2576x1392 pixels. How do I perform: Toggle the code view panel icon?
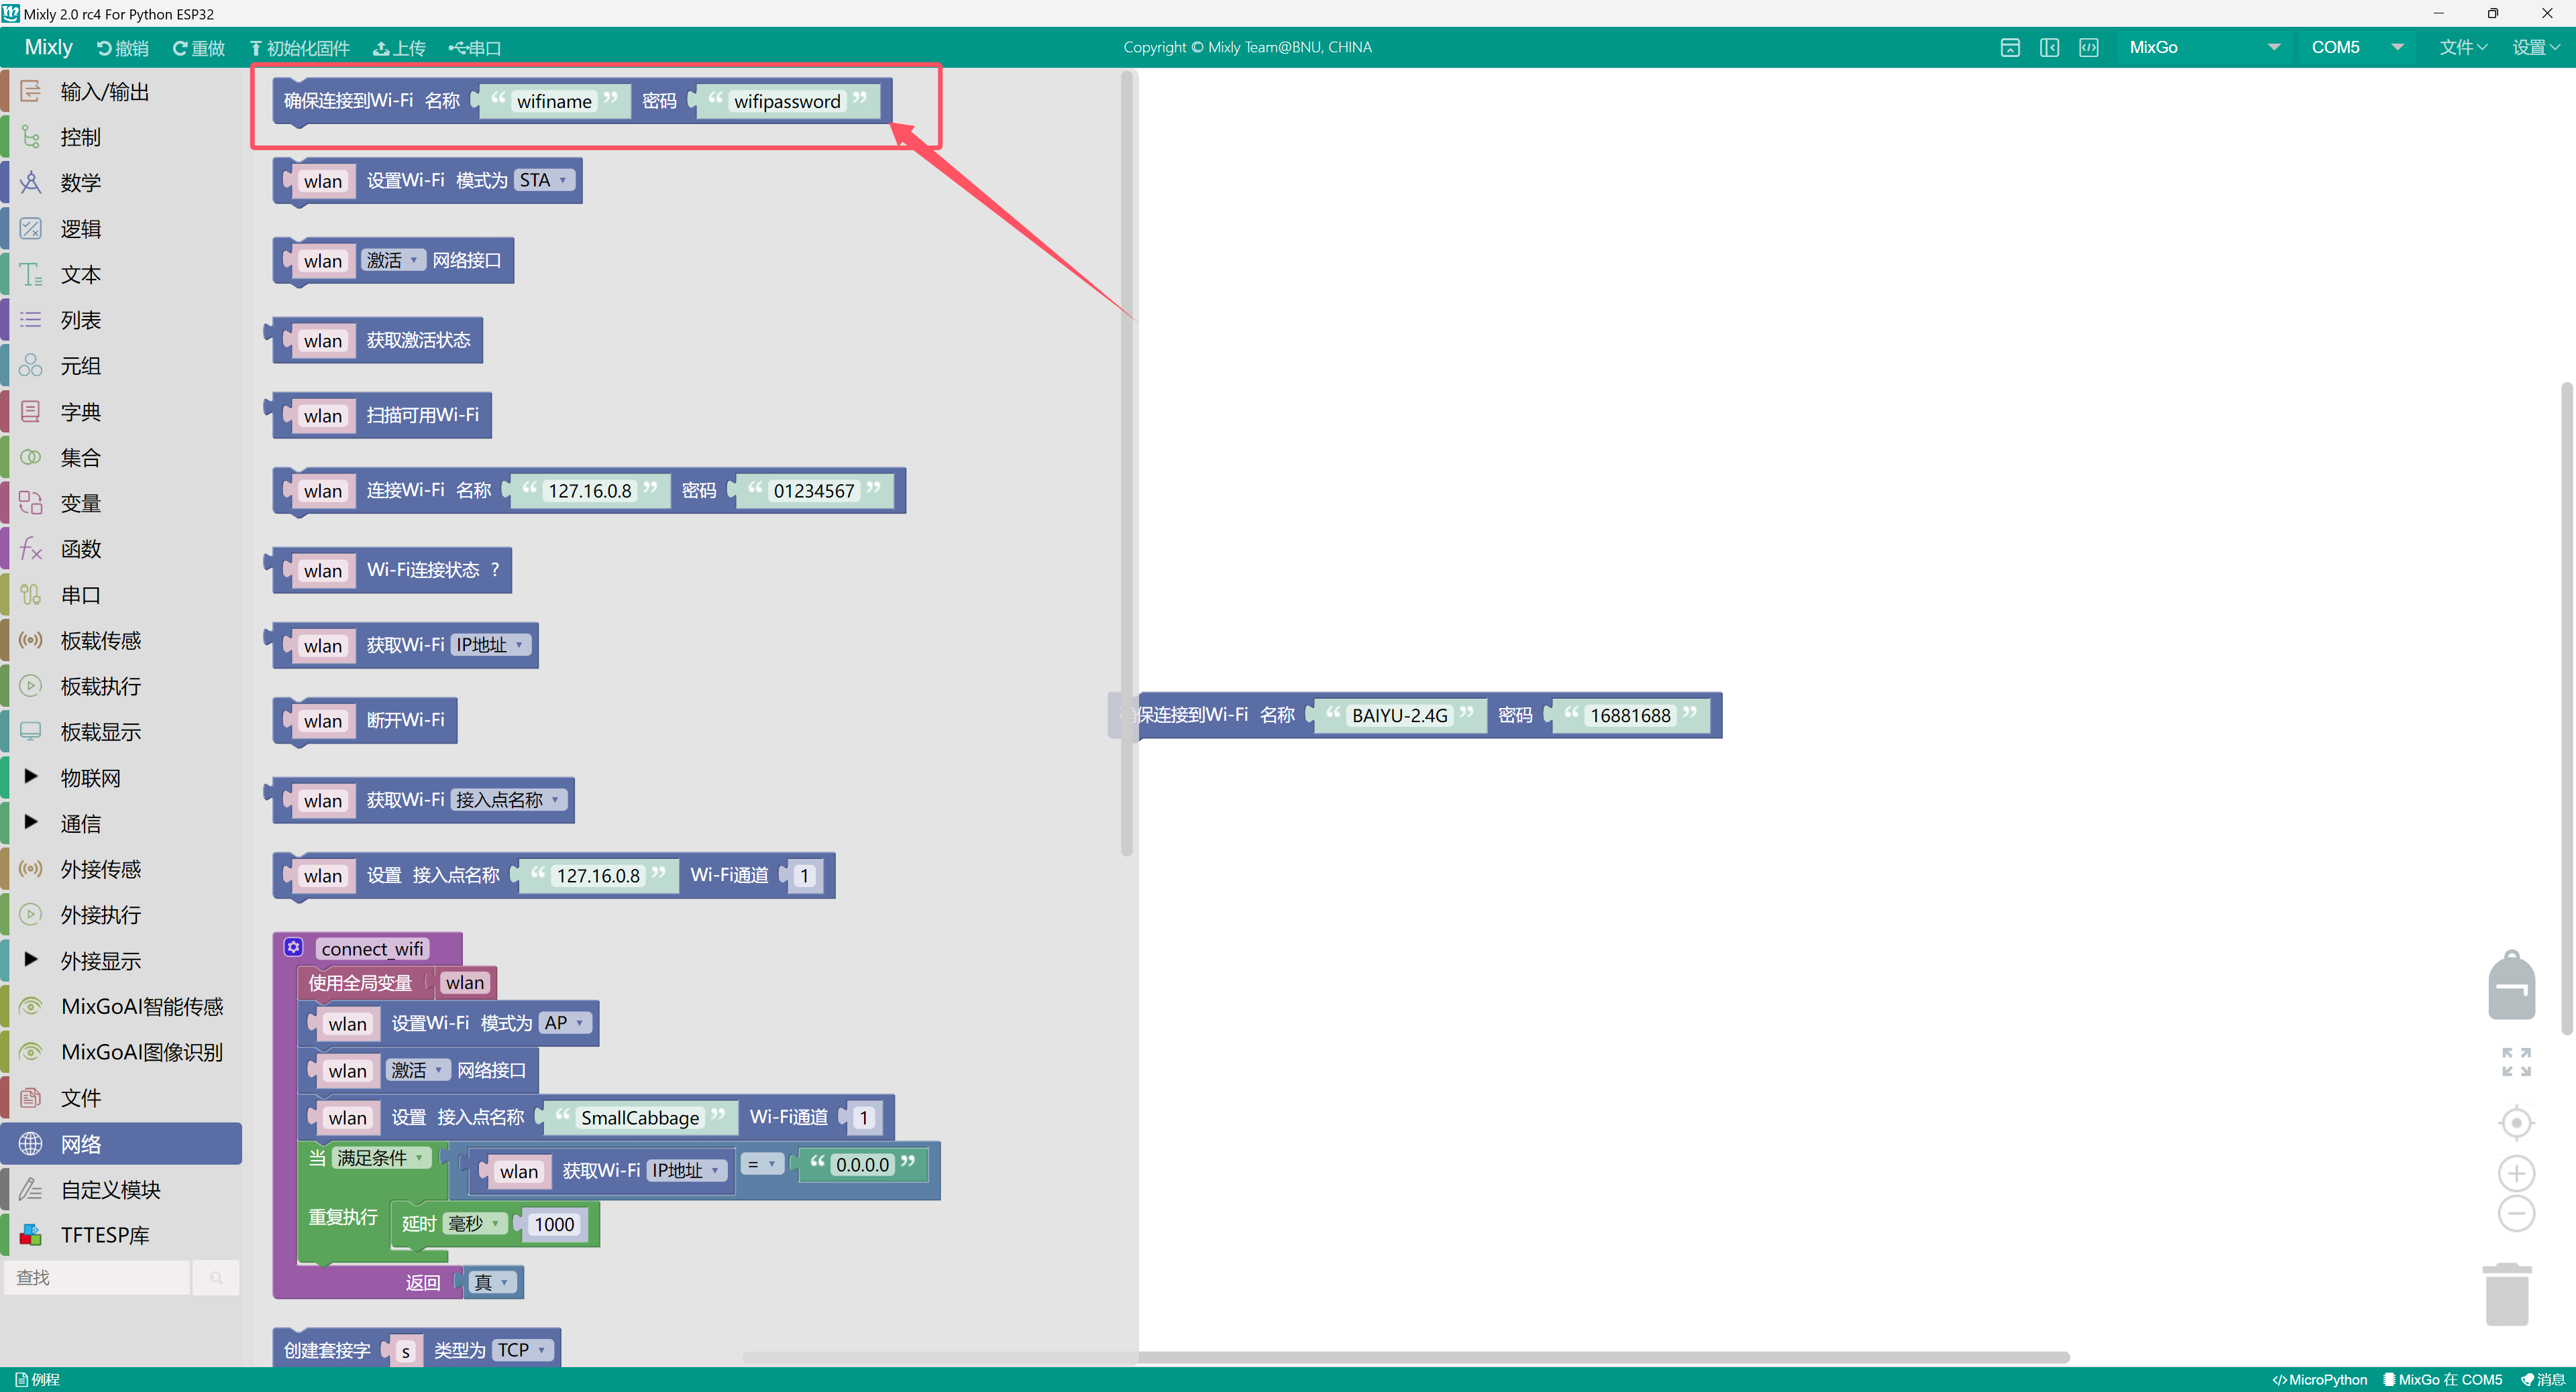pos(2089,47)
